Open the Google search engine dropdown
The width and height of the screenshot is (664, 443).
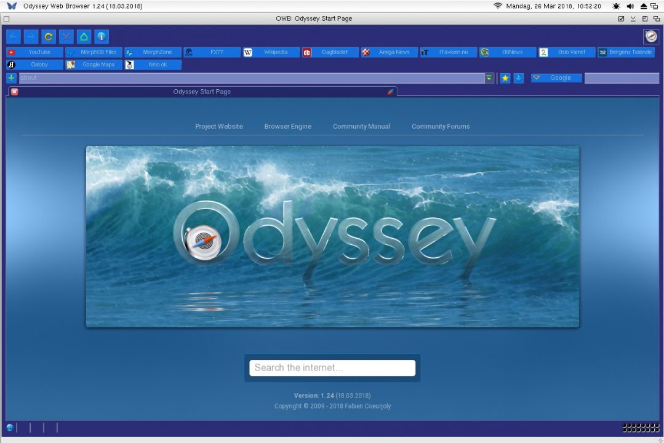[556, 78]
